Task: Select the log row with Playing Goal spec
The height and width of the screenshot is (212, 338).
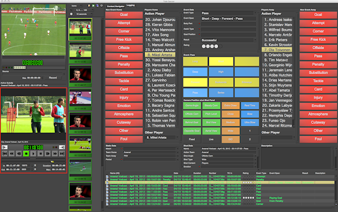Action: coord(221,198)
